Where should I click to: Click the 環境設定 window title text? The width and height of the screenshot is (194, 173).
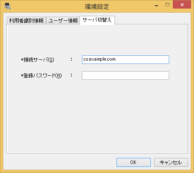(97, 7)
